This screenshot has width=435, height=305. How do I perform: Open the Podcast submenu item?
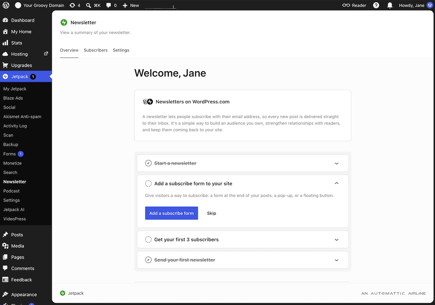click(x=11, y=191)
